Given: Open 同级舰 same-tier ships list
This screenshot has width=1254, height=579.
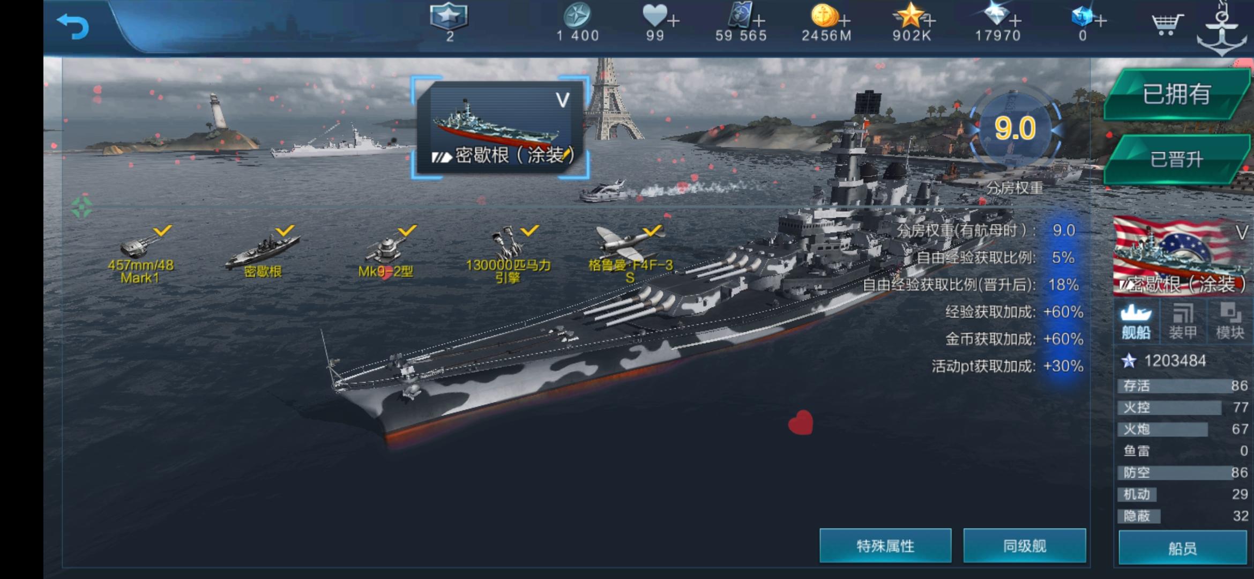Looking at the screenshot, I should (1025, 546).
